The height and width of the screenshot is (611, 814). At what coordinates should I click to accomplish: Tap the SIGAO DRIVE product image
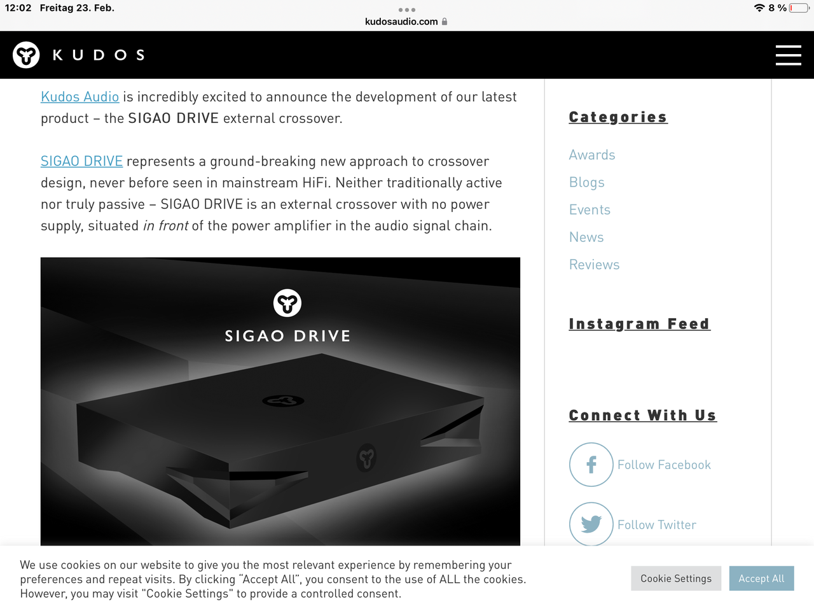280,402
